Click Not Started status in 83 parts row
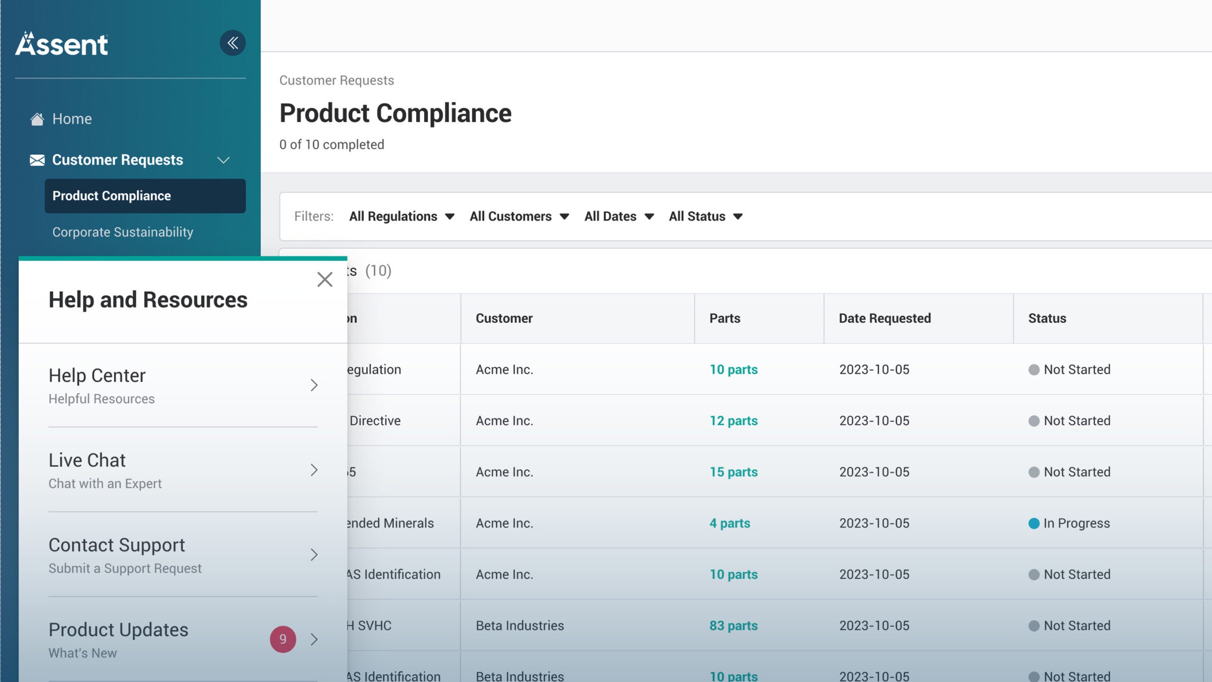 point(1069,626)
